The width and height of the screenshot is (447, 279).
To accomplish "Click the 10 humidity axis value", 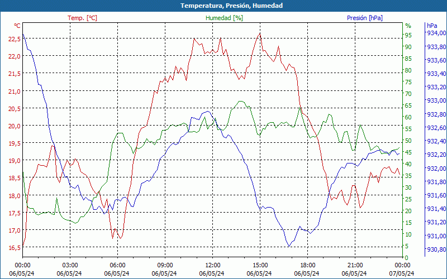I will (x=408, y=234).
